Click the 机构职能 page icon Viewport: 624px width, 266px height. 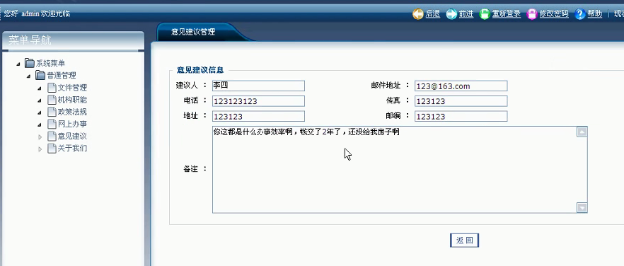(52, 100)
